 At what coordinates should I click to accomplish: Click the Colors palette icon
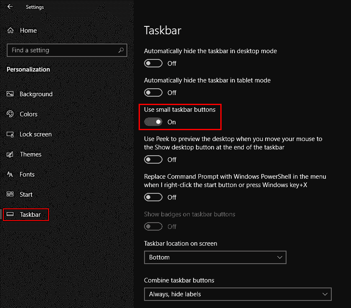click(x=10, y=114)
